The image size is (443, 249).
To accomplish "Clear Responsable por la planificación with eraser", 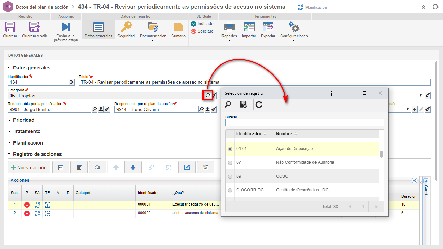I will (107, 109).
